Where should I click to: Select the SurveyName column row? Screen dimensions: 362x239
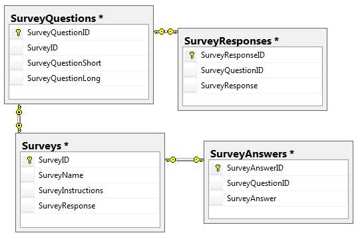pos(90,175)
